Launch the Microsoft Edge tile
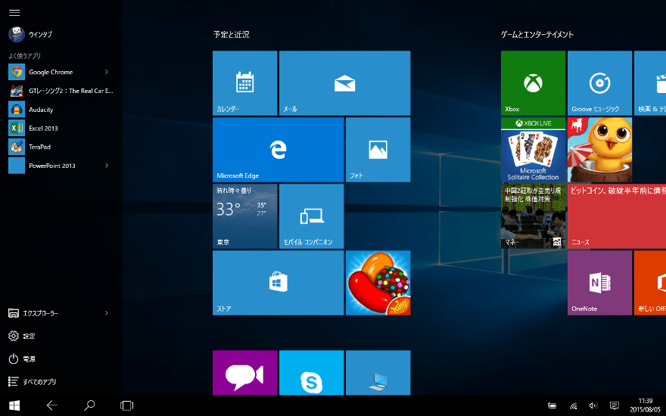666x416 pixels. coord(279,150)
